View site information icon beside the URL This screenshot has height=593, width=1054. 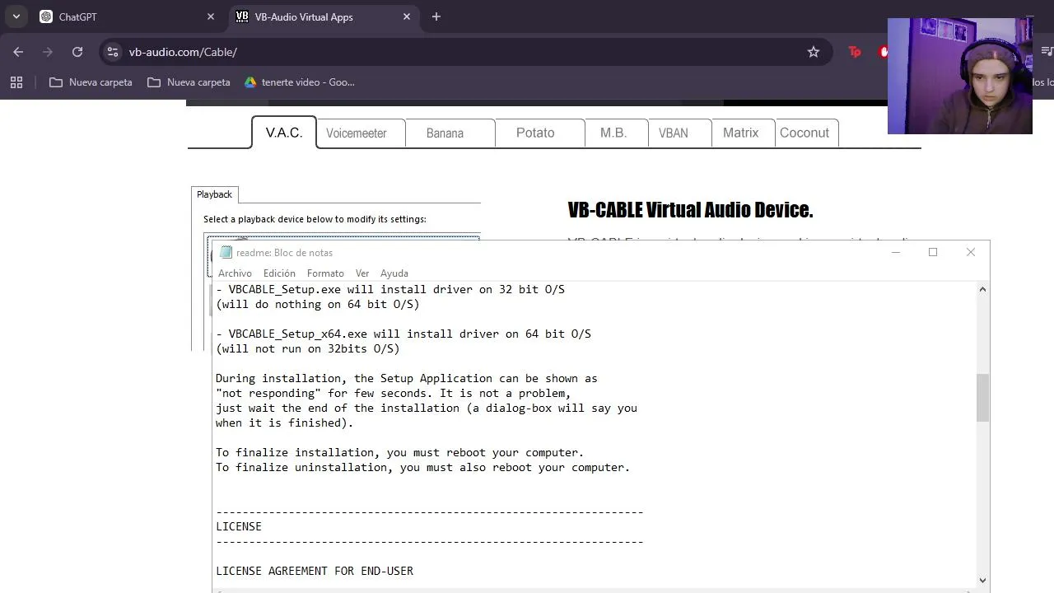pyautogui.click(x=113, y=52)
